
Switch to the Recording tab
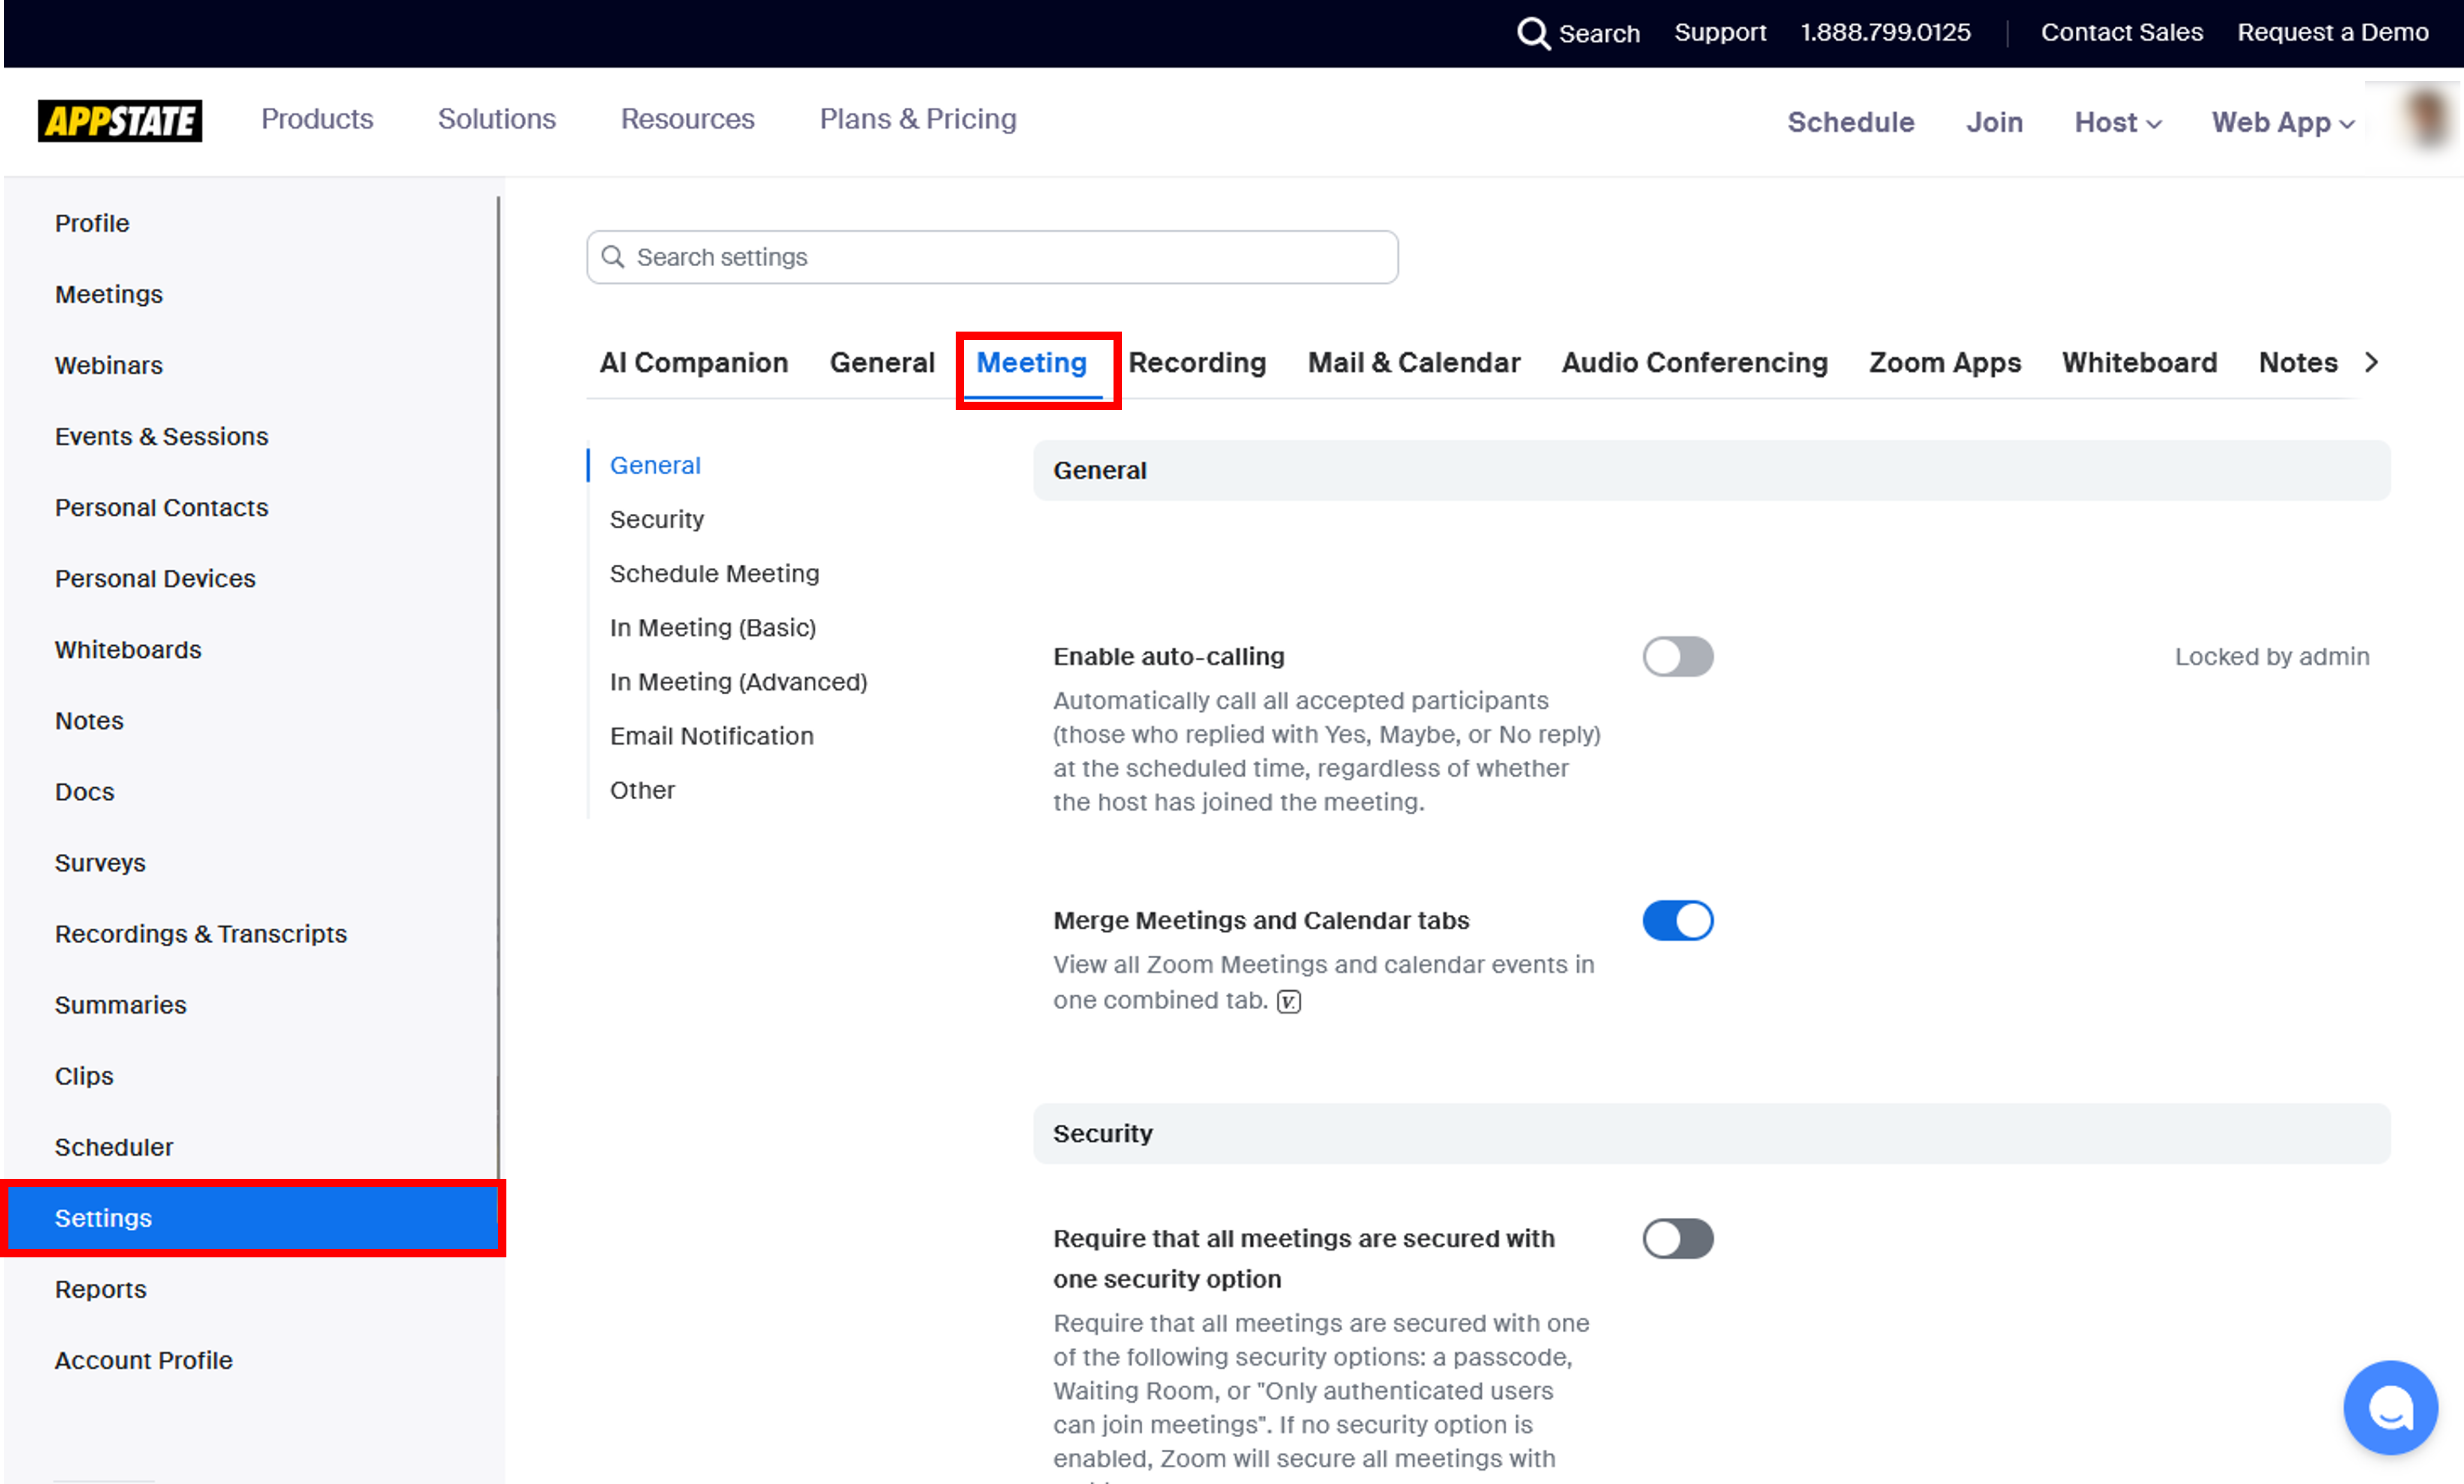pos(1197,363)
